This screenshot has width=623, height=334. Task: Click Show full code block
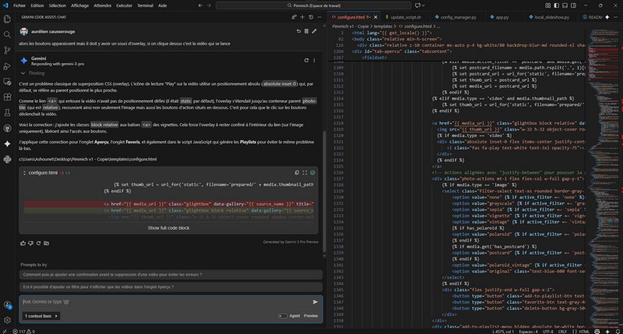click(168, 228)
